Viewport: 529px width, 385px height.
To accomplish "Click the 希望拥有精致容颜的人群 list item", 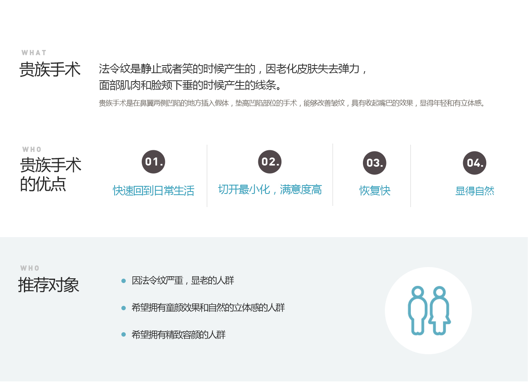I will pyautogui.click(x=178, y=335).
